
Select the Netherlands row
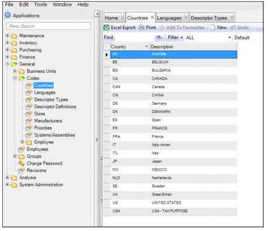tap(174, 178)
